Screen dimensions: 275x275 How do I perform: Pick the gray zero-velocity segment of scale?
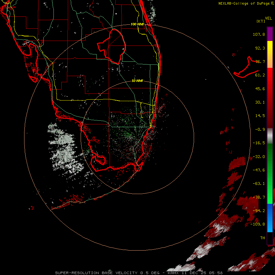[270, 135]
